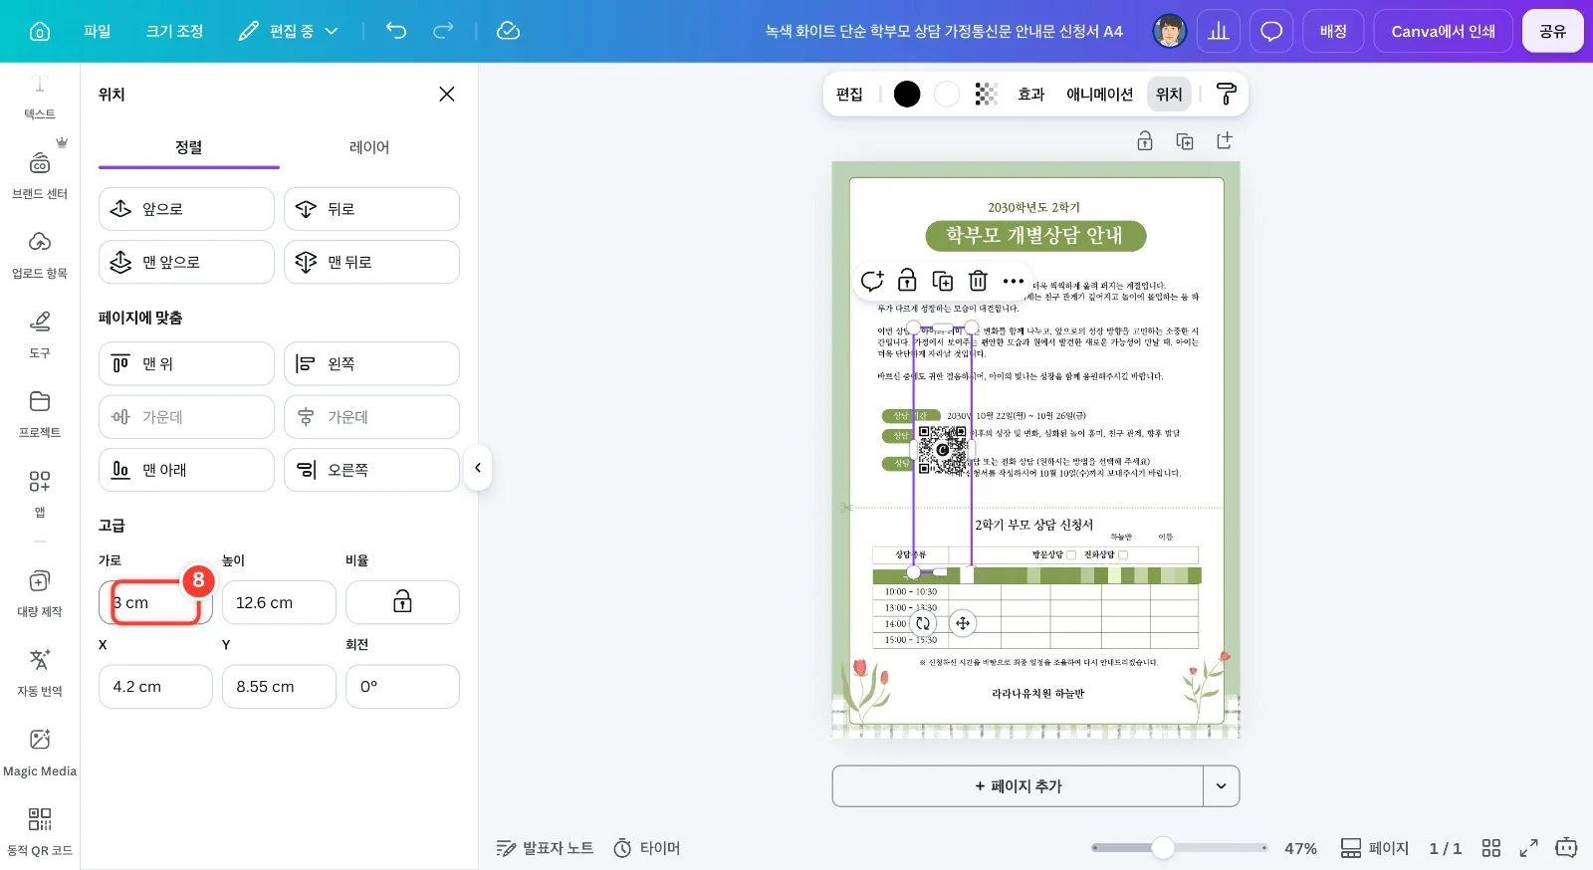The image size is (1593, 870).
Task: Open 동적 QR 코드 sidebar app
Action: point(40,831)
